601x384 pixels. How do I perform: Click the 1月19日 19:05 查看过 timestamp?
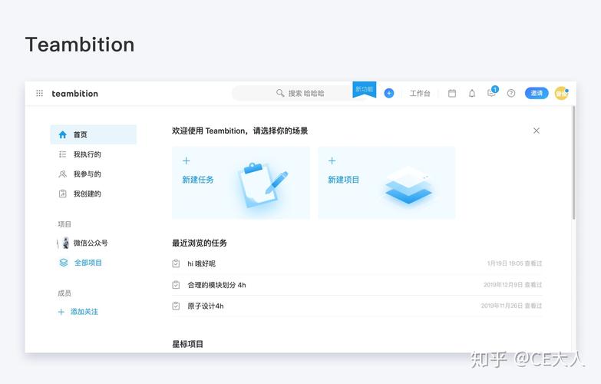514,263
